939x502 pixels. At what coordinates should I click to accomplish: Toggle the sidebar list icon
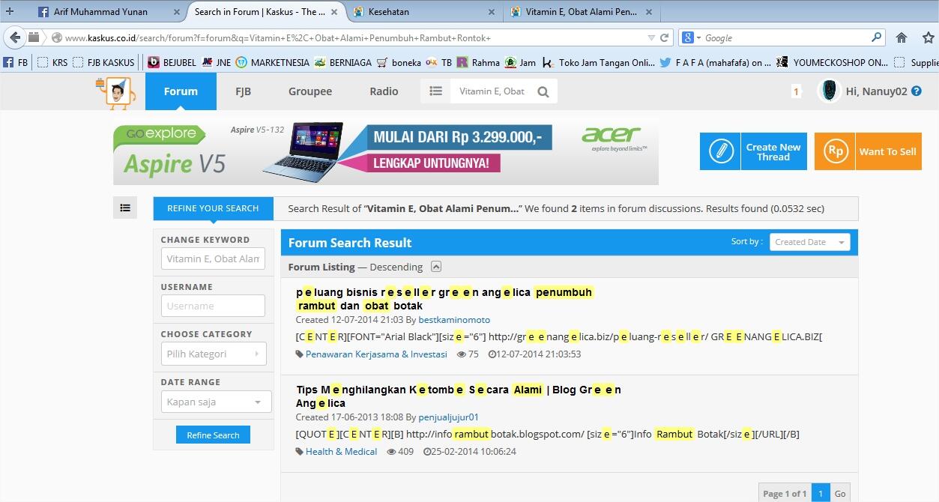click(125, 208)
